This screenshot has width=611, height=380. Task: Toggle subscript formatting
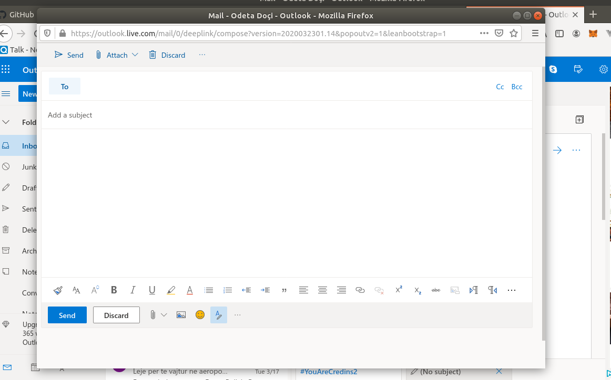tap(417, 291)
